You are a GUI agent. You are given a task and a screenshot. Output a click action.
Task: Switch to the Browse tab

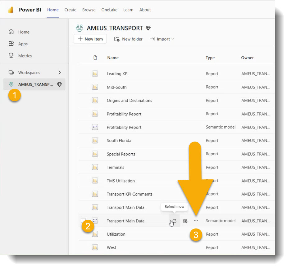tap(89, 10)
